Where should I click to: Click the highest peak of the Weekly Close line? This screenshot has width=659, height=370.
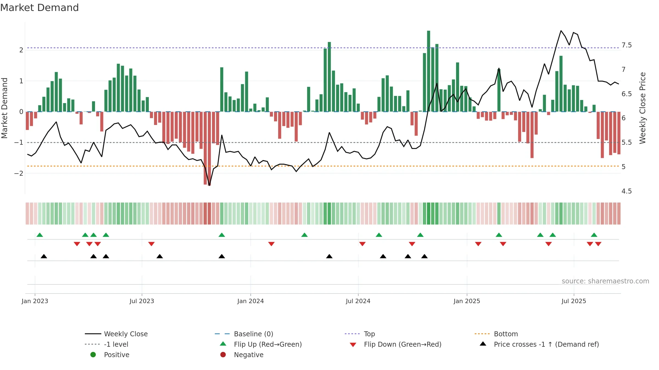561,31
